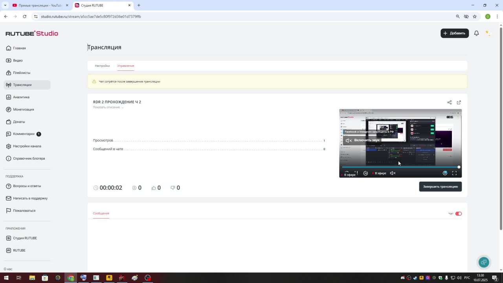Screen dimensions: 503x283
Task: Click the В эфире live indicator
Action: (378, 173)
